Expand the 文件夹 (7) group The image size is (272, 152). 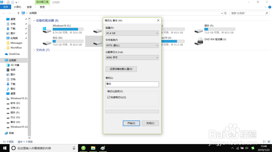pos(34,50)
